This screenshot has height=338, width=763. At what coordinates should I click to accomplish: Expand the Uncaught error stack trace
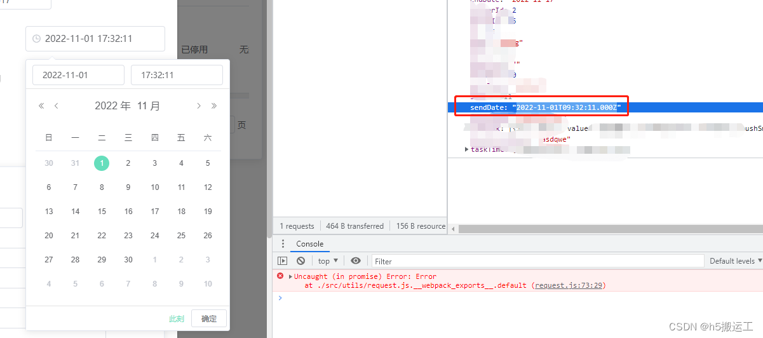click(x=290, y=276)
